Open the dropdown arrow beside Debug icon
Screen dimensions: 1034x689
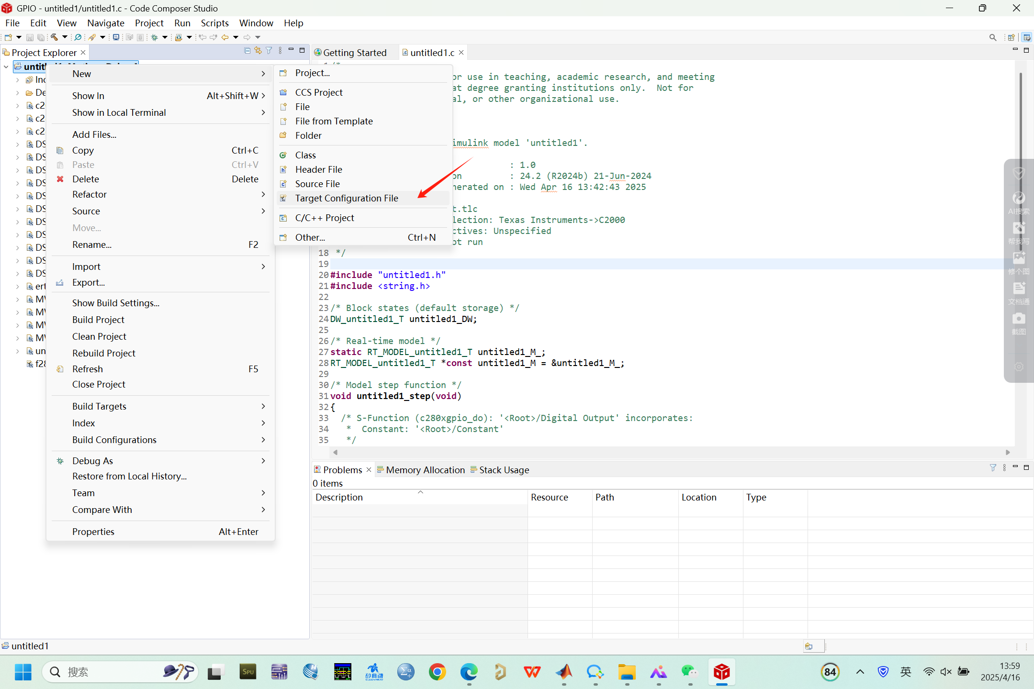[165, 37]
